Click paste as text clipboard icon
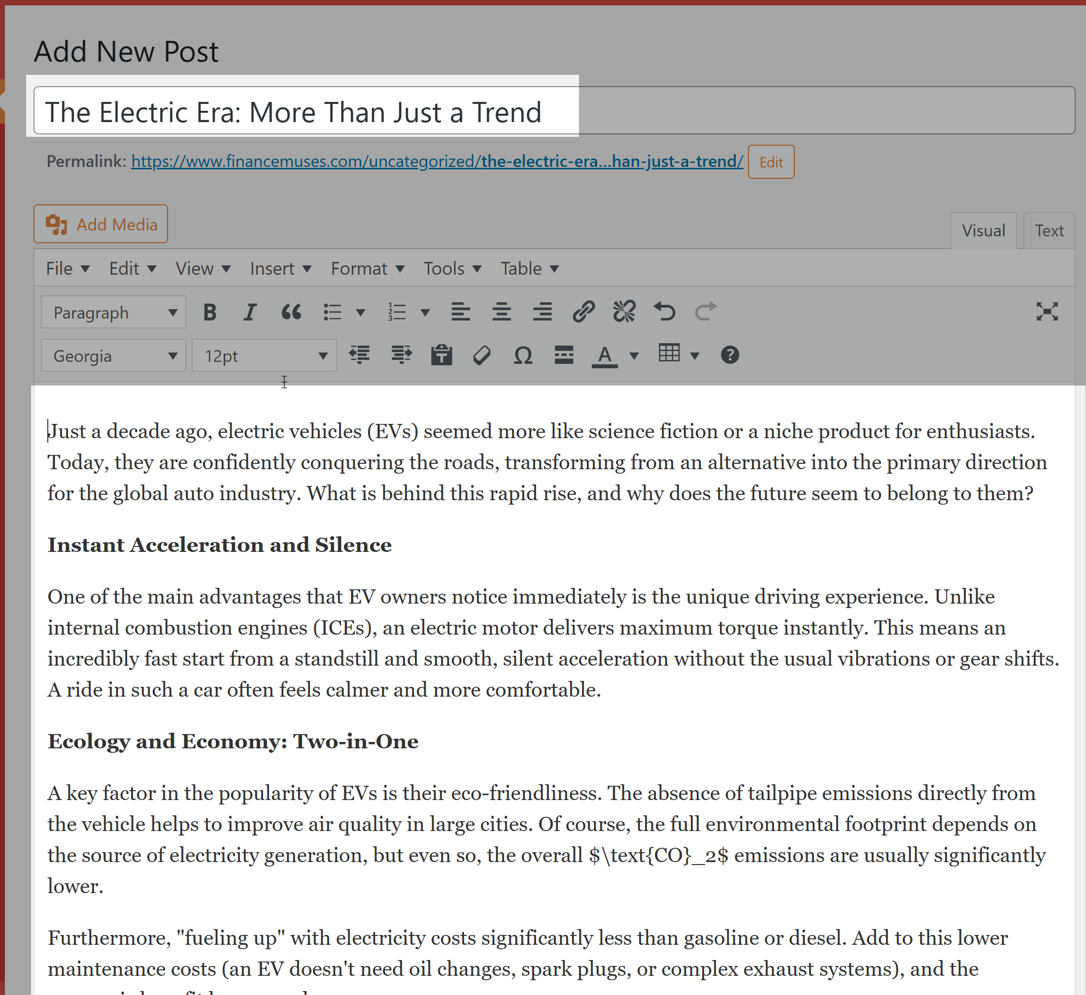Image resolution: width=1086 pixels, height=995 pixels. [x=441, y=355]
